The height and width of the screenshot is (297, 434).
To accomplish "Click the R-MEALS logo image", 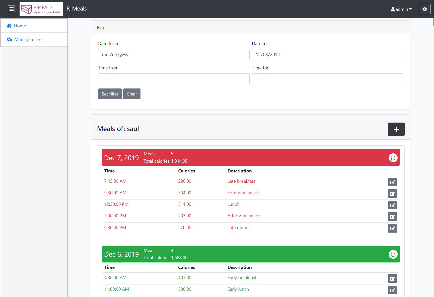I will tap(41, 9).
